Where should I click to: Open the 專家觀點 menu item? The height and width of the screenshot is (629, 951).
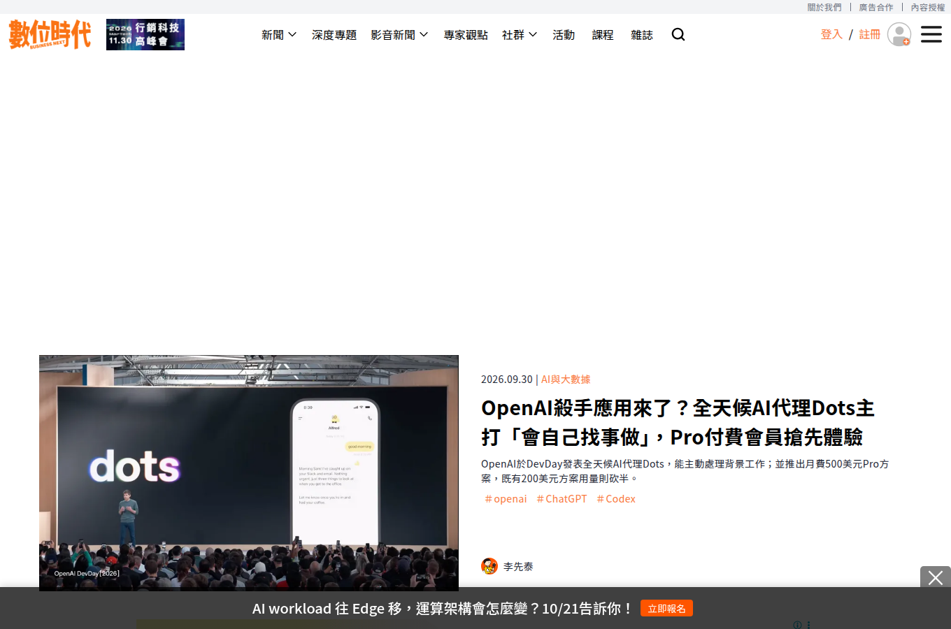tap(466, 35)
